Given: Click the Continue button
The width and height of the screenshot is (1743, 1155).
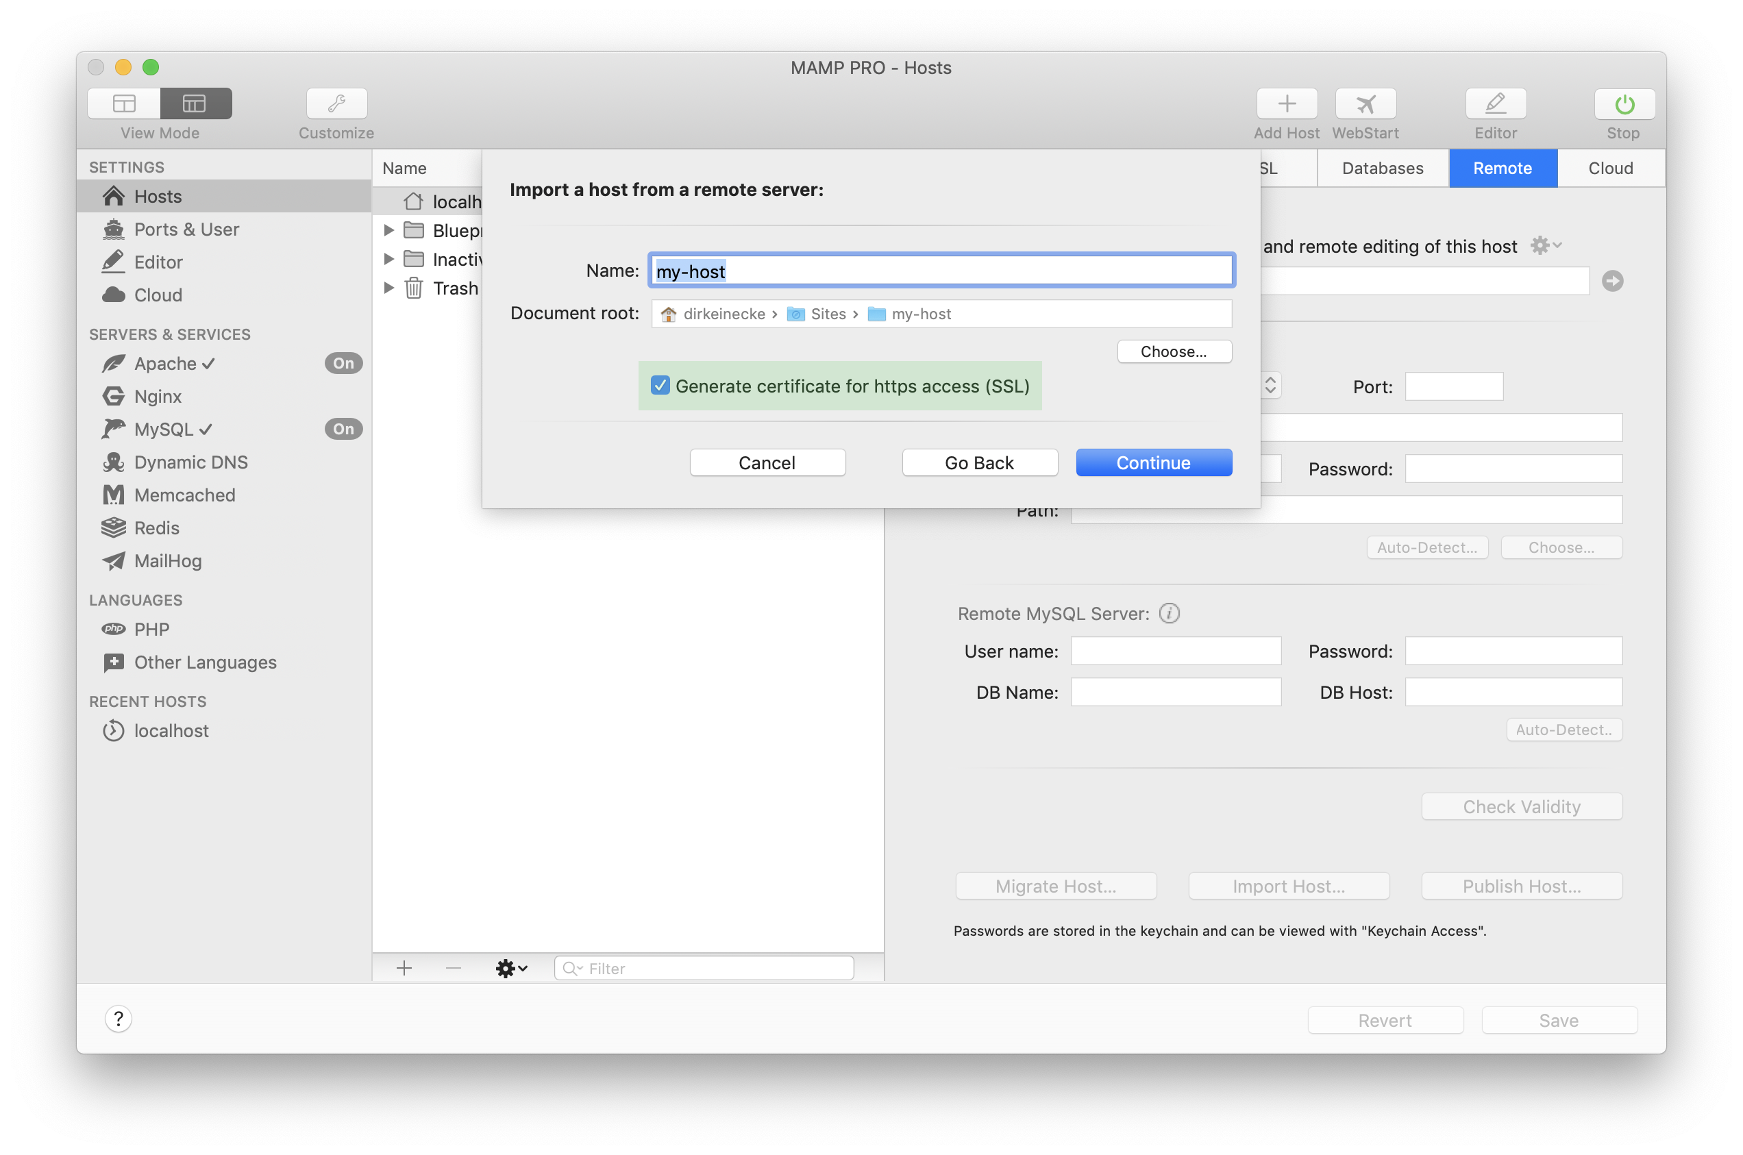Looking at the screenshot, I should point(1153,462).
